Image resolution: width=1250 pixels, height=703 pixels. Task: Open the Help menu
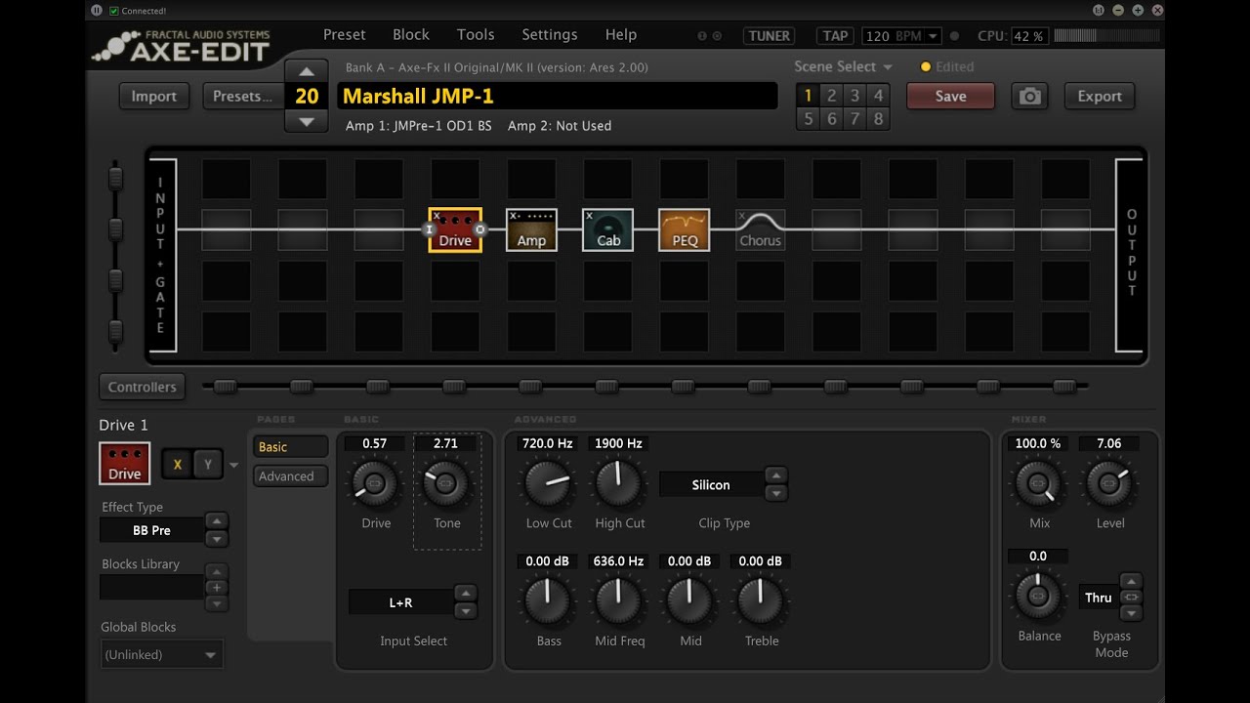[621, 34]
